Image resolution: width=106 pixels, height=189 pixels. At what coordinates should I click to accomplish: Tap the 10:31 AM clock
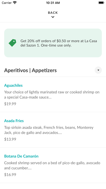click(53, 3)
